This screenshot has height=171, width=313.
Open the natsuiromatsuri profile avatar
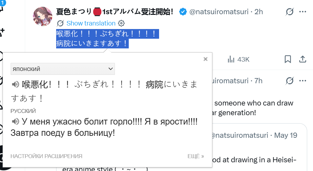tap(43, 16)
